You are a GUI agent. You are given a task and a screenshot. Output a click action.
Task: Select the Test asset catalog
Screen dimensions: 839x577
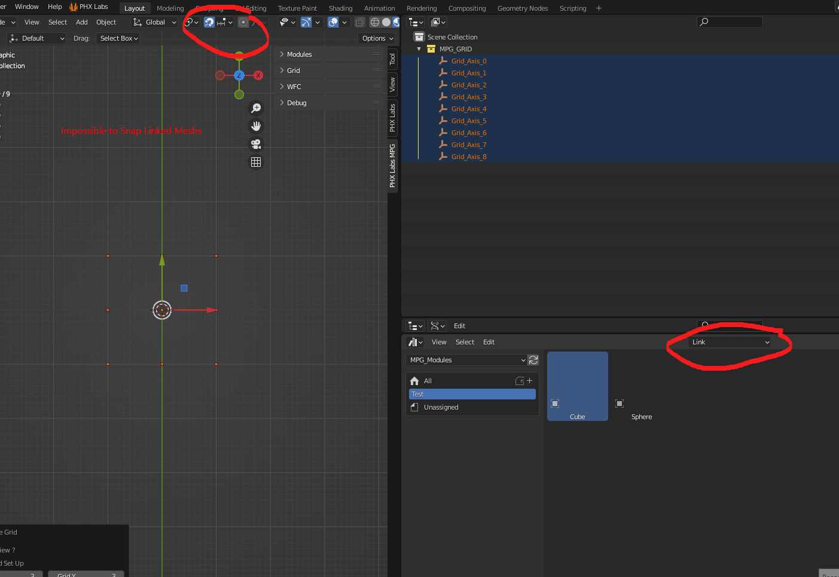coord(472,393)
